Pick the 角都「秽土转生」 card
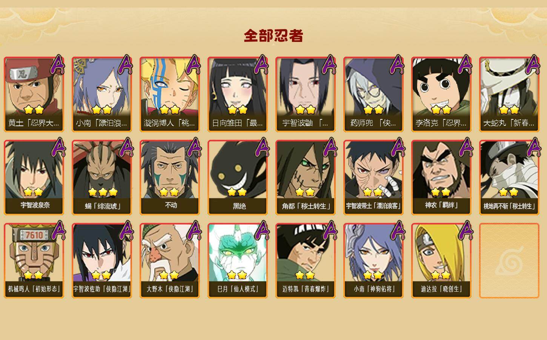 pyautogui.click(x=306, y=177)
